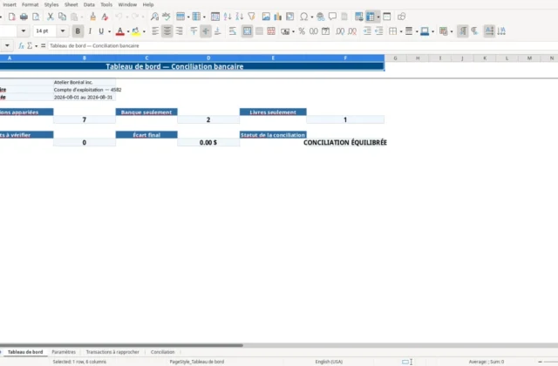Image resolution: width=558 pixels, height=366 pixels.
Task: Open the font size dropdown
Action: 63,31
